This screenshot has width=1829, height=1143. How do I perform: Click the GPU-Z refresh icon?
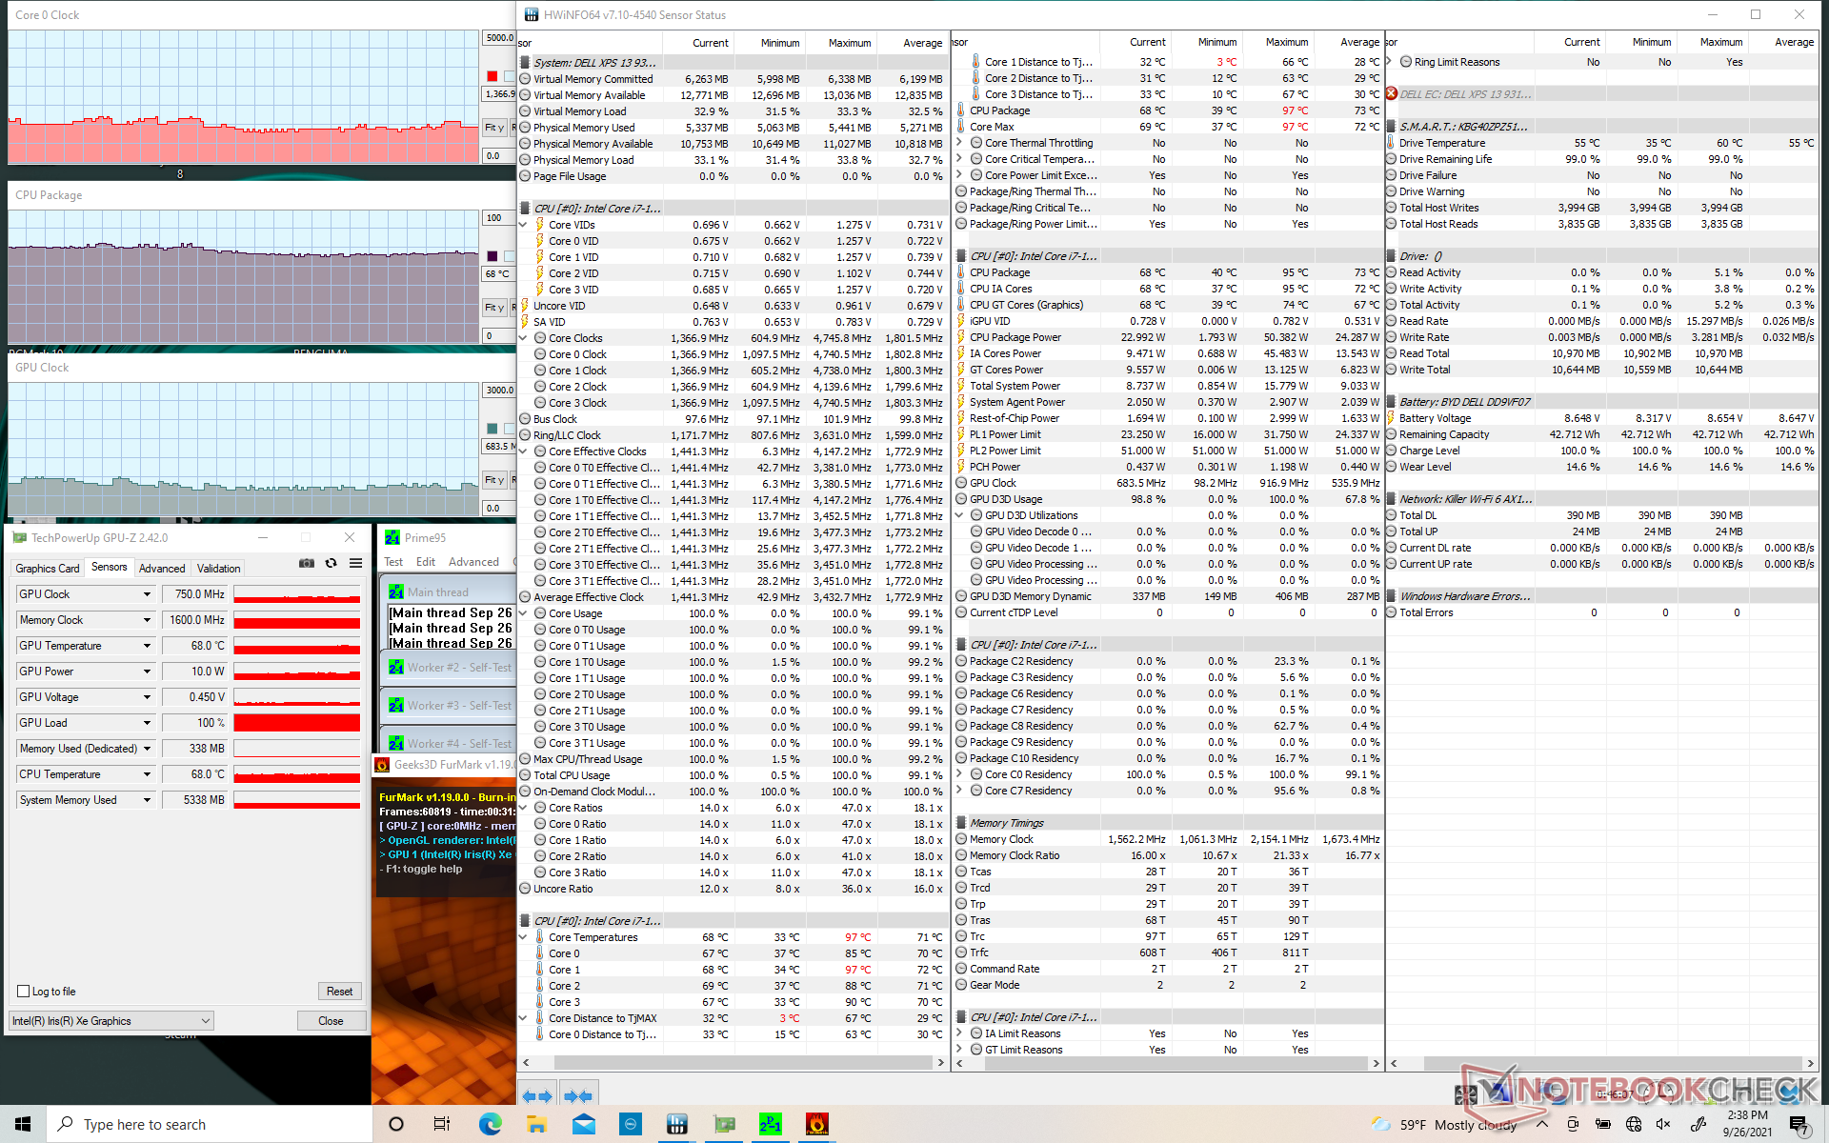click(x=331, y=564)
